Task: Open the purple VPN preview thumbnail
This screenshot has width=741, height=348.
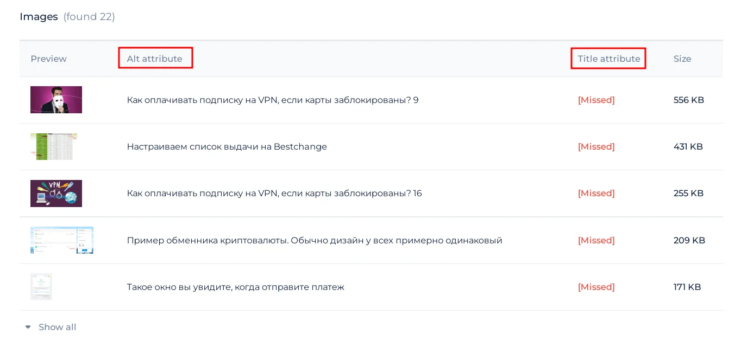Action: [x=56, y=194]
